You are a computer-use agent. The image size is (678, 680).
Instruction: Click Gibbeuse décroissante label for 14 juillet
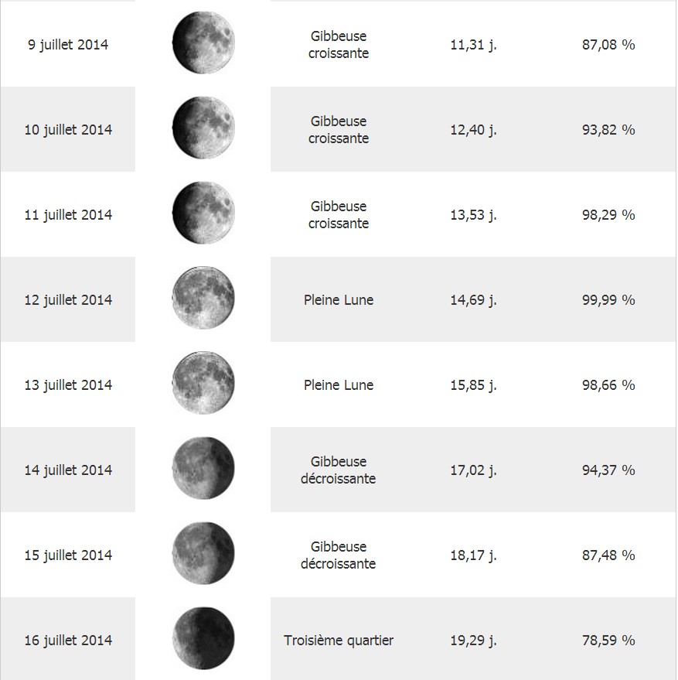pyautogui.click(x=339, y=470)
